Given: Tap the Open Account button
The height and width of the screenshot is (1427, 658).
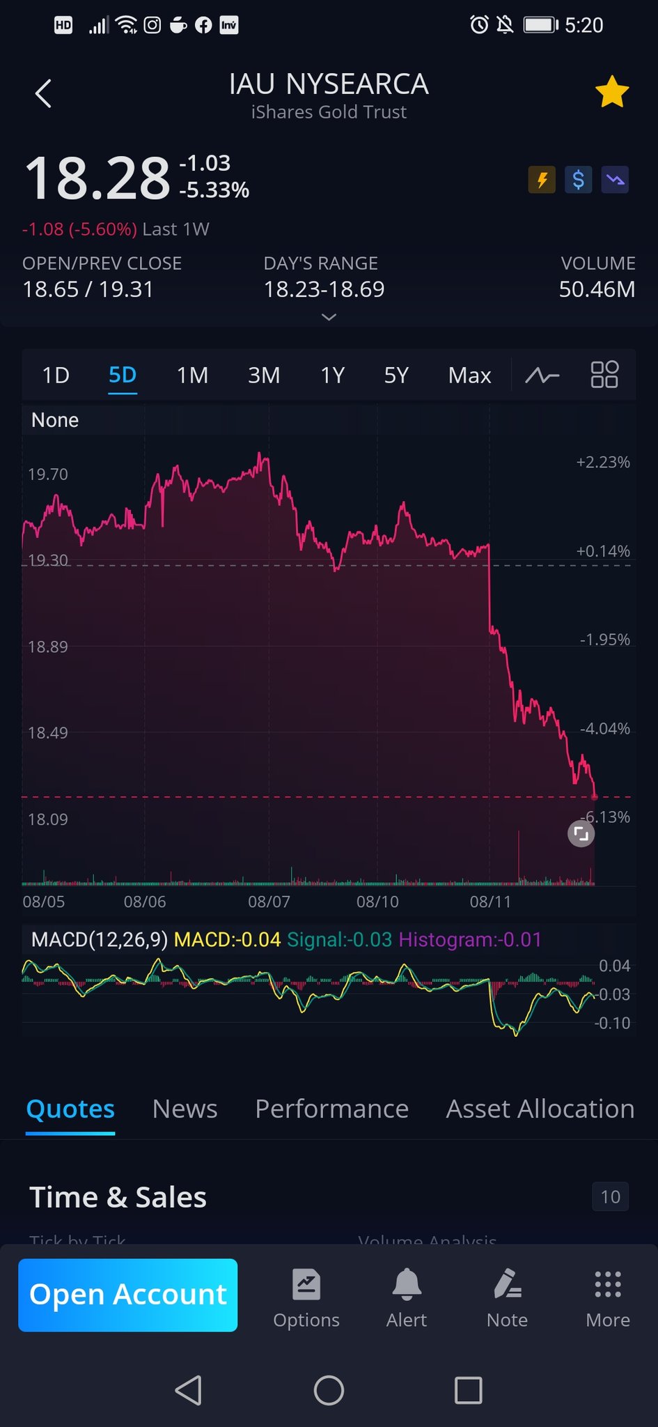Looking at the screenshot, I should pos(127,1295).
